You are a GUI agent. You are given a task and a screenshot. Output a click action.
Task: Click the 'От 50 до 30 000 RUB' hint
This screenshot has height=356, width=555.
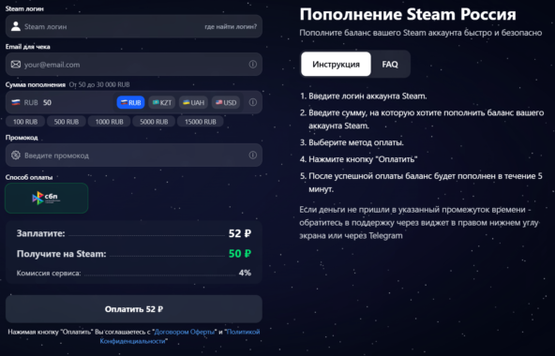[x=99, y=84]
